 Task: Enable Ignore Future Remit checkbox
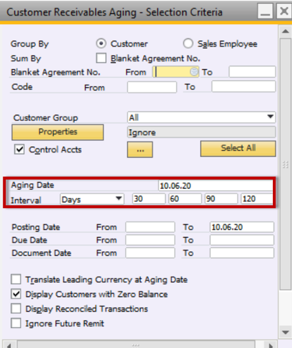[x=16, y=323]
